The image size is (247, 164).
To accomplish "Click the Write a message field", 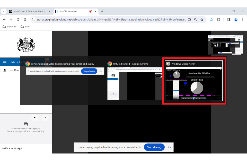I will [x=26, y=148].
